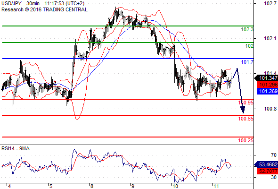Click the downward forecast arrow head
278x189 pixels.
(x=243, y=110)
